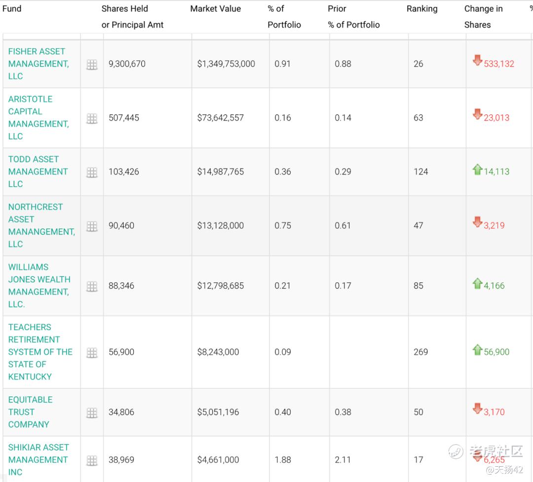Click the grid icon for Shikiar Asset Management
The image size is (533, 482).
92,460
